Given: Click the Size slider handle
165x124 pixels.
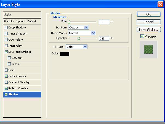Looking at the screenshot, I should (69, 22).
